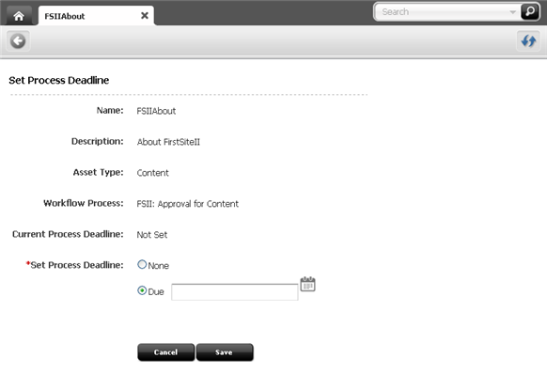Click the Current Process Deadline label
The height and width of the screenshot is (375, 547).
(x=68, y=234)
